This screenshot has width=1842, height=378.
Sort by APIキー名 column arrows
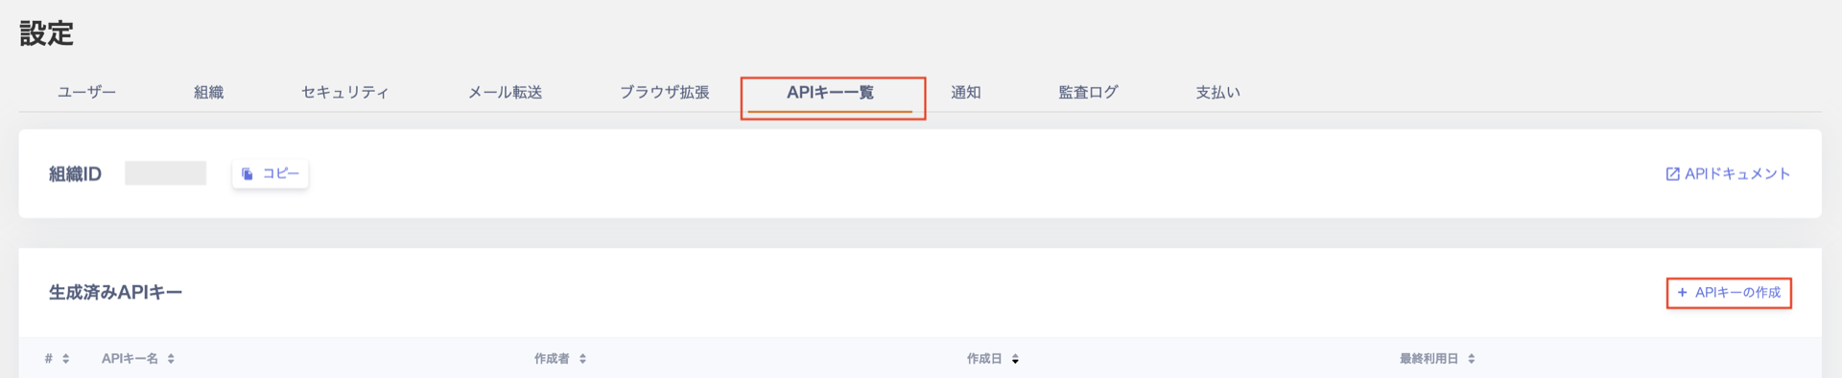171,359
